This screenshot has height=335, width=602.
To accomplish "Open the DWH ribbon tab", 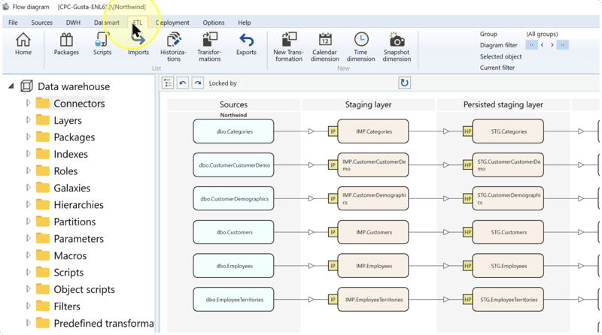I will (x=73, y=23).
